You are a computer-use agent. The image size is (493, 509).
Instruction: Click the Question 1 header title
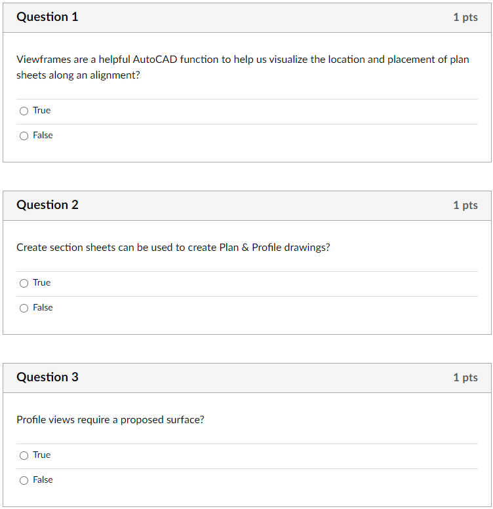[47, 17]
